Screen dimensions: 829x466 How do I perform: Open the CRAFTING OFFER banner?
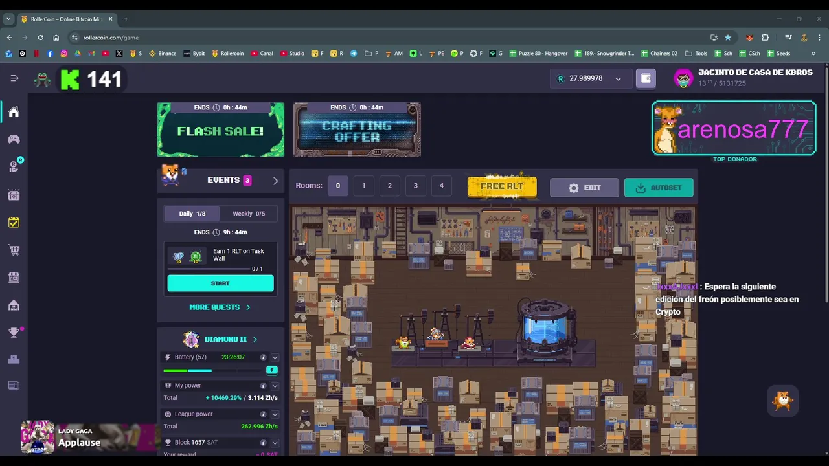(357, 129)
